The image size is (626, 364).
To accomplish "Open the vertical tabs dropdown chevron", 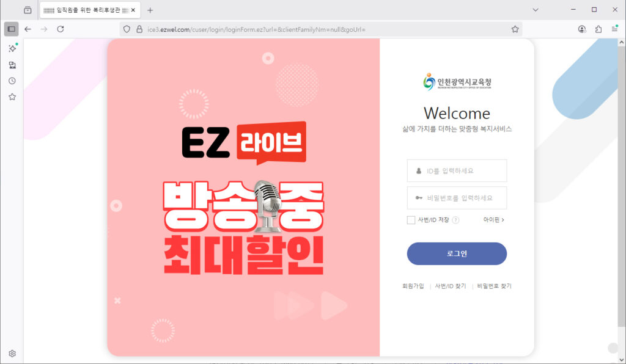I will pyautogui.click(x=536, y=10).
